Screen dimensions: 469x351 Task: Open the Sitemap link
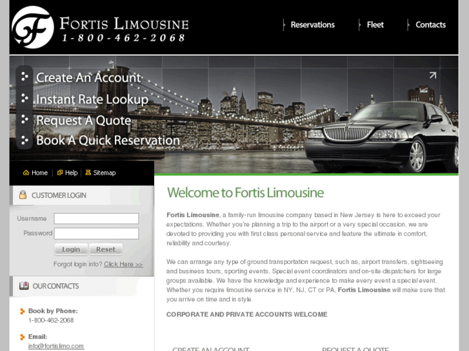105,173
